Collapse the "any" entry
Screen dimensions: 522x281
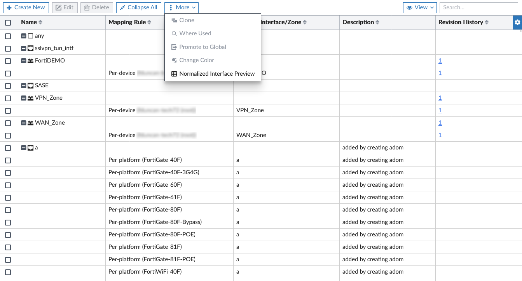(23, 35)
